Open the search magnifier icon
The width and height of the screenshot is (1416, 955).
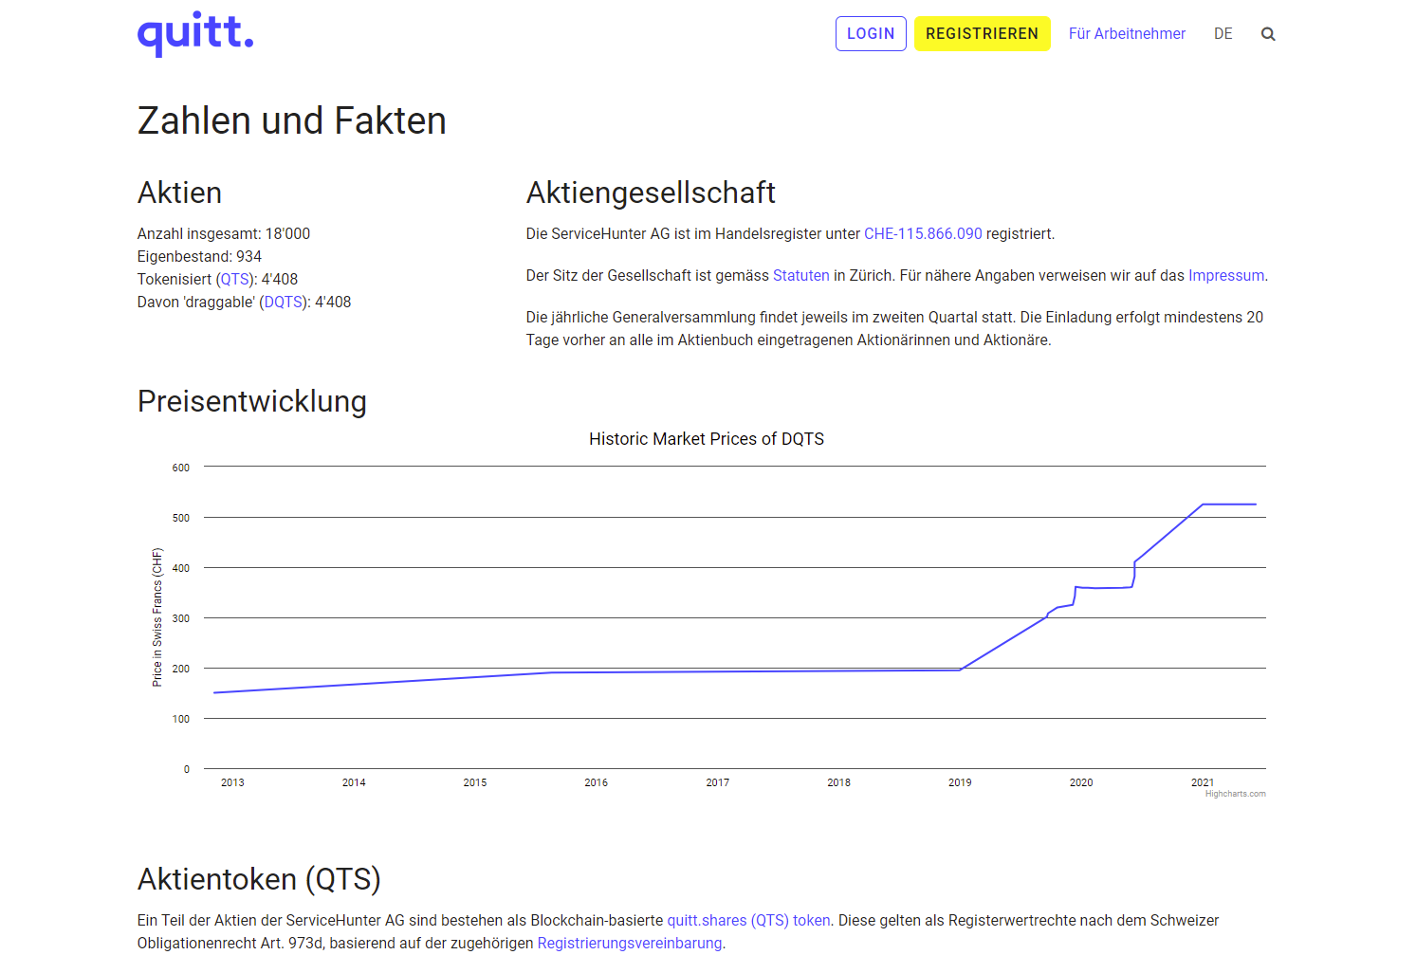pyautogui.click(x=1268, y=34)
